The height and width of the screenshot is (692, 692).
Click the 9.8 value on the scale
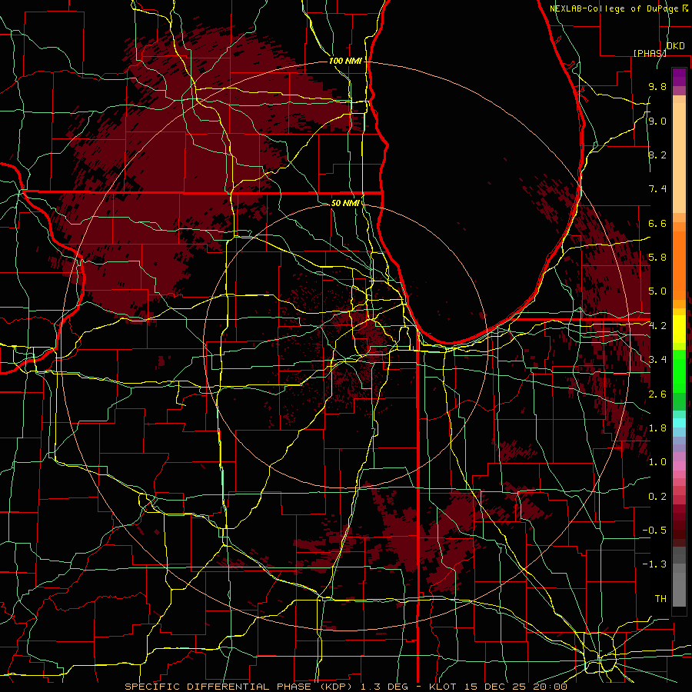click(x=657, y=86)
